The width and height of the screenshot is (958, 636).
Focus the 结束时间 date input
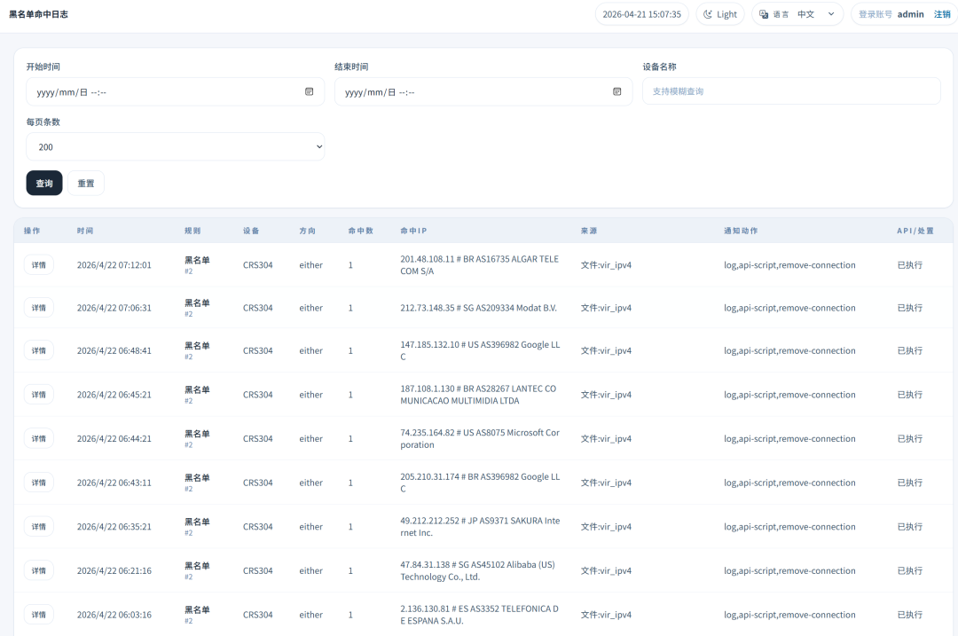[x=483, y=91]
